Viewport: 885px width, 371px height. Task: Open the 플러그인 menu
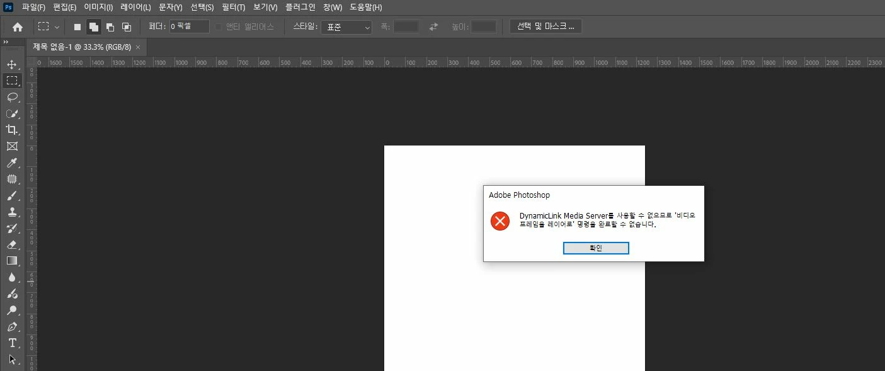(x=300, y=8)
